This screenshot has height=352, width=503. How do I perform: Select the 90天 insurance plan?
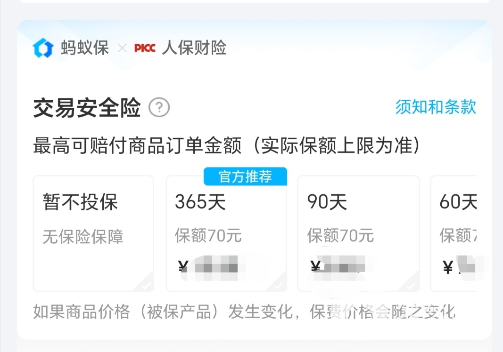coord(359,233)
